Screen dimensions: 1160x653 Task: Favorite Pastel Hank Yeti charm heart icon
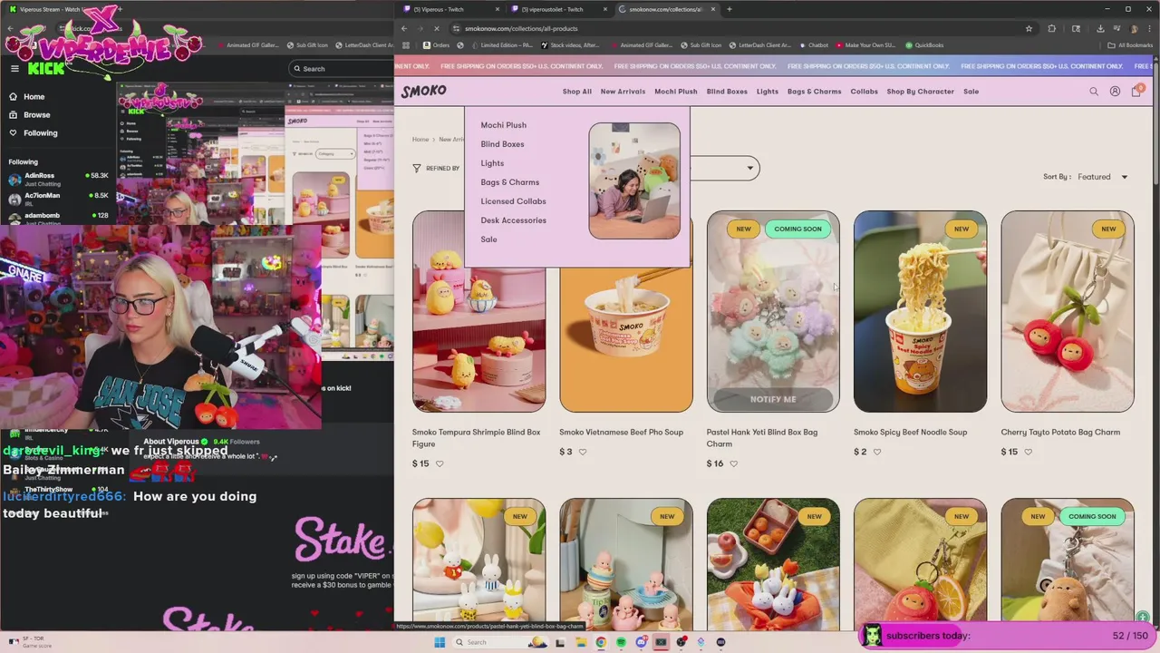(733, 463)
